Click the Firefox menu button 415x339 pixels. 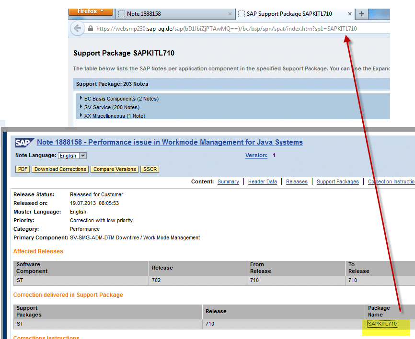91,11
